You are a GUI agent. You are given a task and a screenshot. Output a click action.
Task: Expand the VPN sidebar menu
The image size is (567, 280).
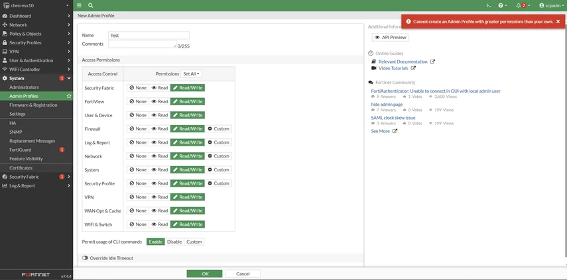tap(36, 52)
